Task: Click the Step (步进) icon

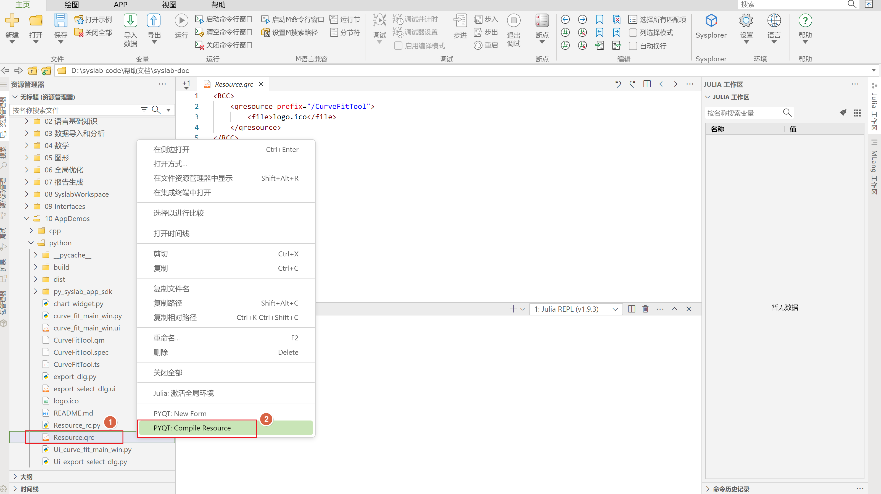Action: point(460,20)
